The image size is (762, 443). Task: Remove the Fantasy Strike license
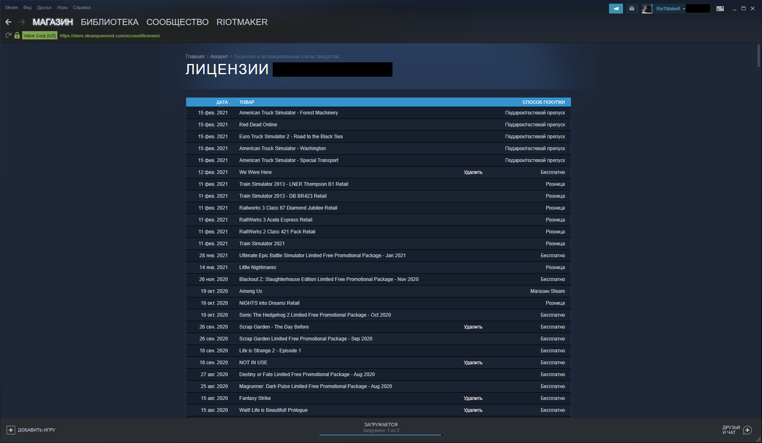473,398
